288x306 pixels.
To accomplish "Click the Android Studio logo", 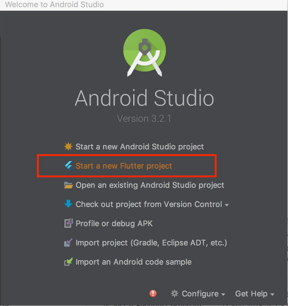I will (145, 53).
